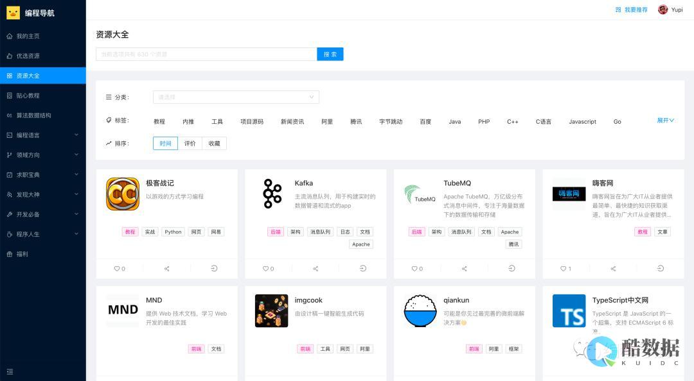Open the 分类 category dropdown

point(236,97)
